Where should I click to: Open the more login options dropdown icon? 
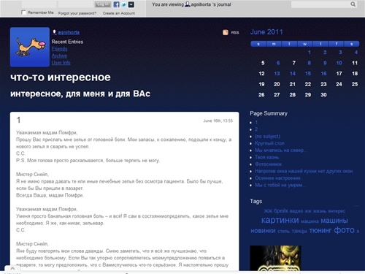pos(131,4)
